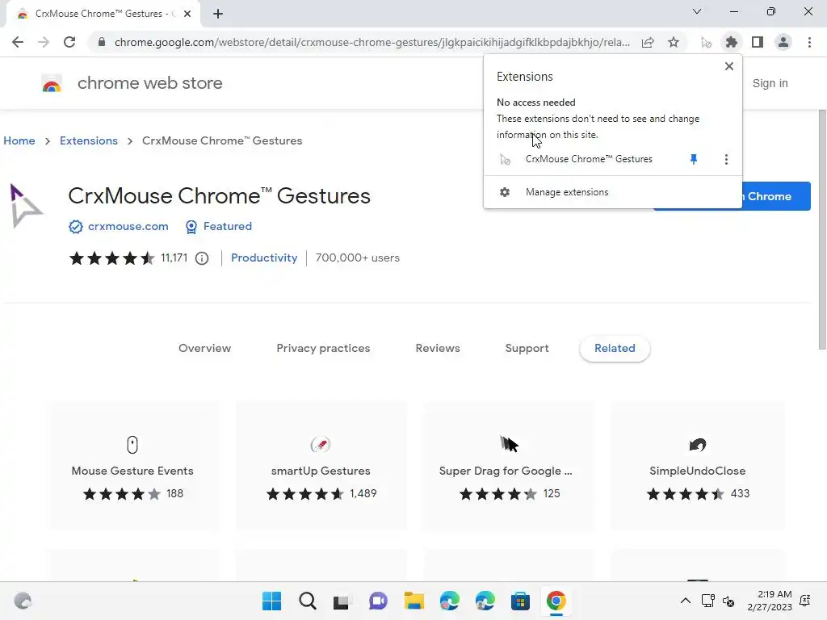The height and width of the screenshot is (620, 827).
Task: Click the site lock icon
Action: tap(102, 42)
